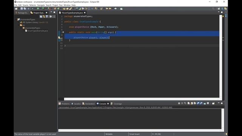
Task: Open the Help menu
Action: tap(73, 5)
